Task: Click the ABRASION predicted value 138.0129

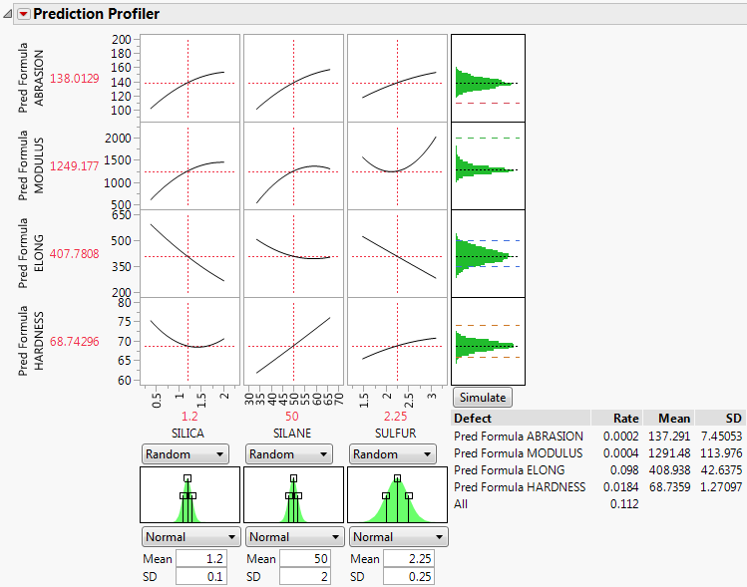Action: 75,78
